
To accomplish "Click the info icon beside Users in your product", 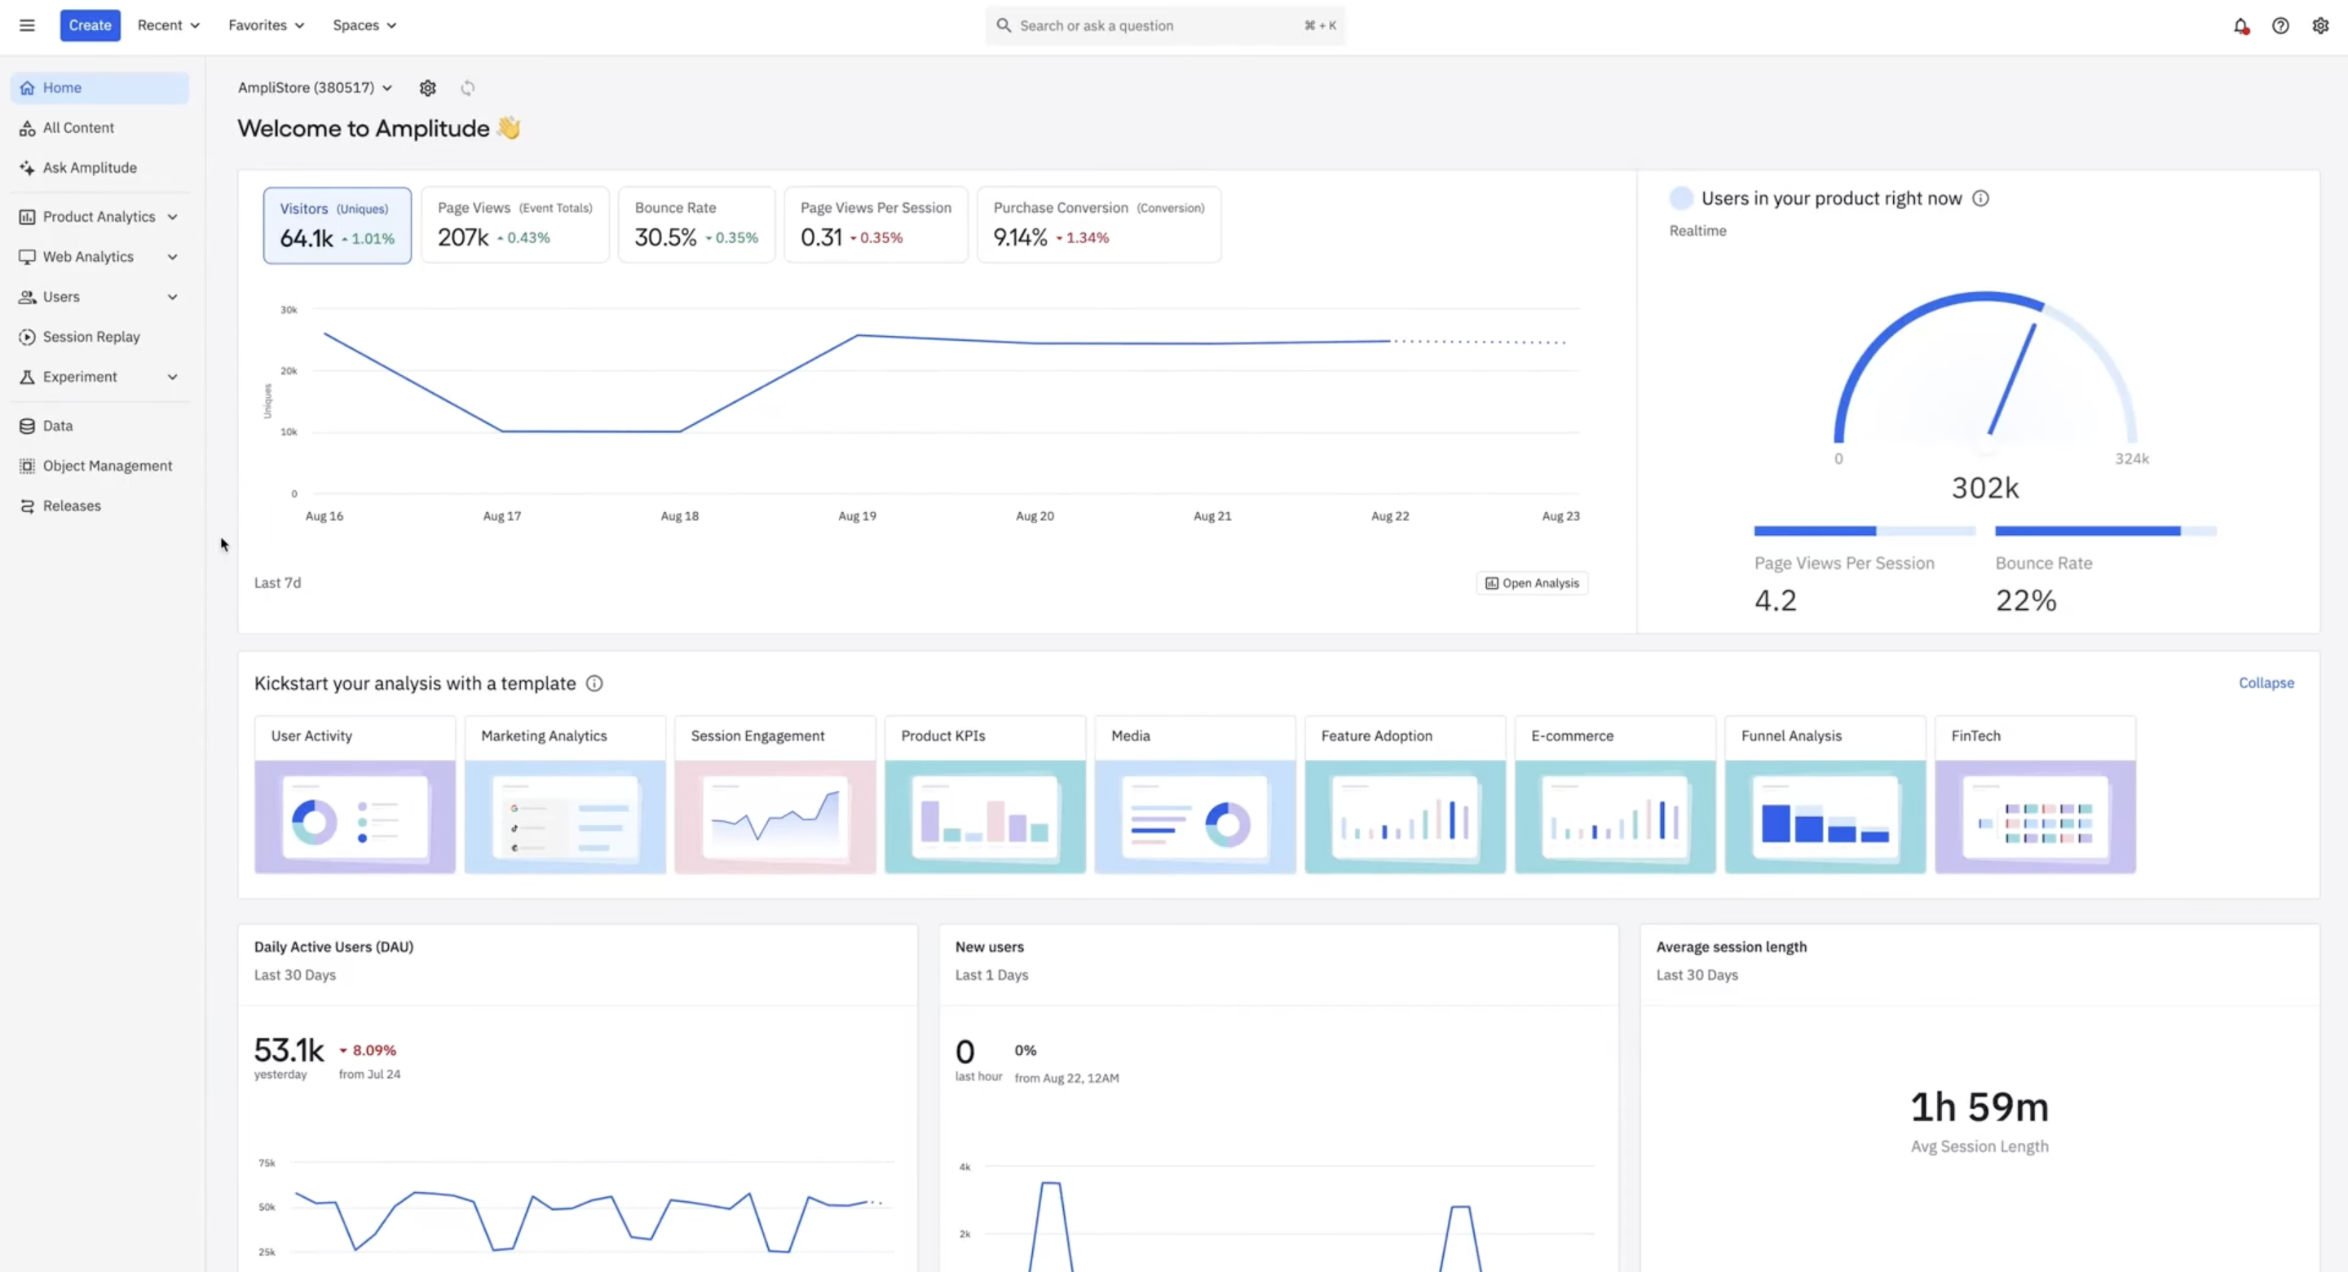I will pos(1980,199).
